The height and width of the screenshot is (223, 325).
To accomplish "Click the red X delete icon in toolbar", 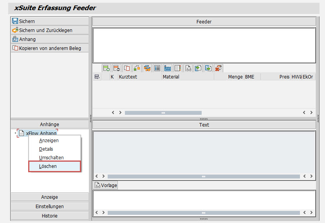I will [x=218, y=68].
